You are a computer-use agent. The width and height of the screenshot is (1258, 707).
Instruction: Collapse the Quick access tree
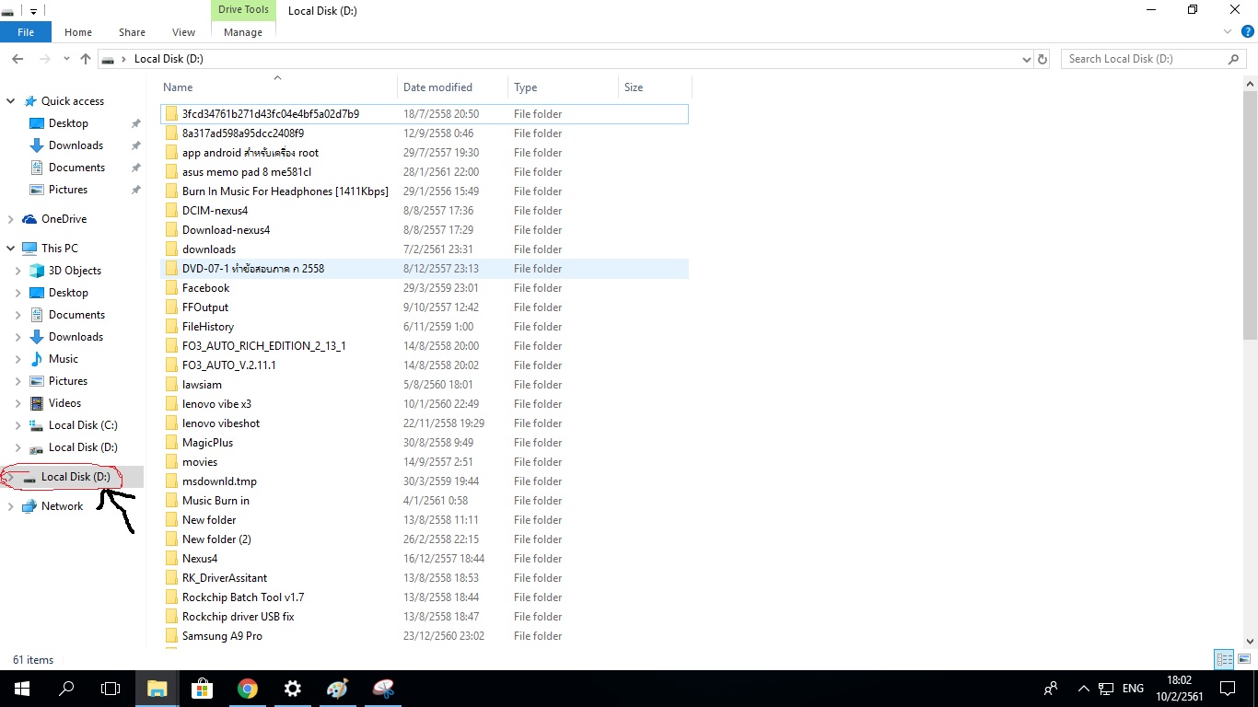point(10,101)
